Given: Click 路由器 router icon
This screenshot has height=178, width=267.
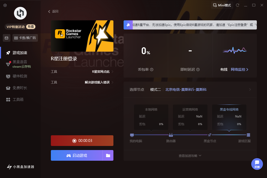Looking at the screenshot, I should (171, 135).
